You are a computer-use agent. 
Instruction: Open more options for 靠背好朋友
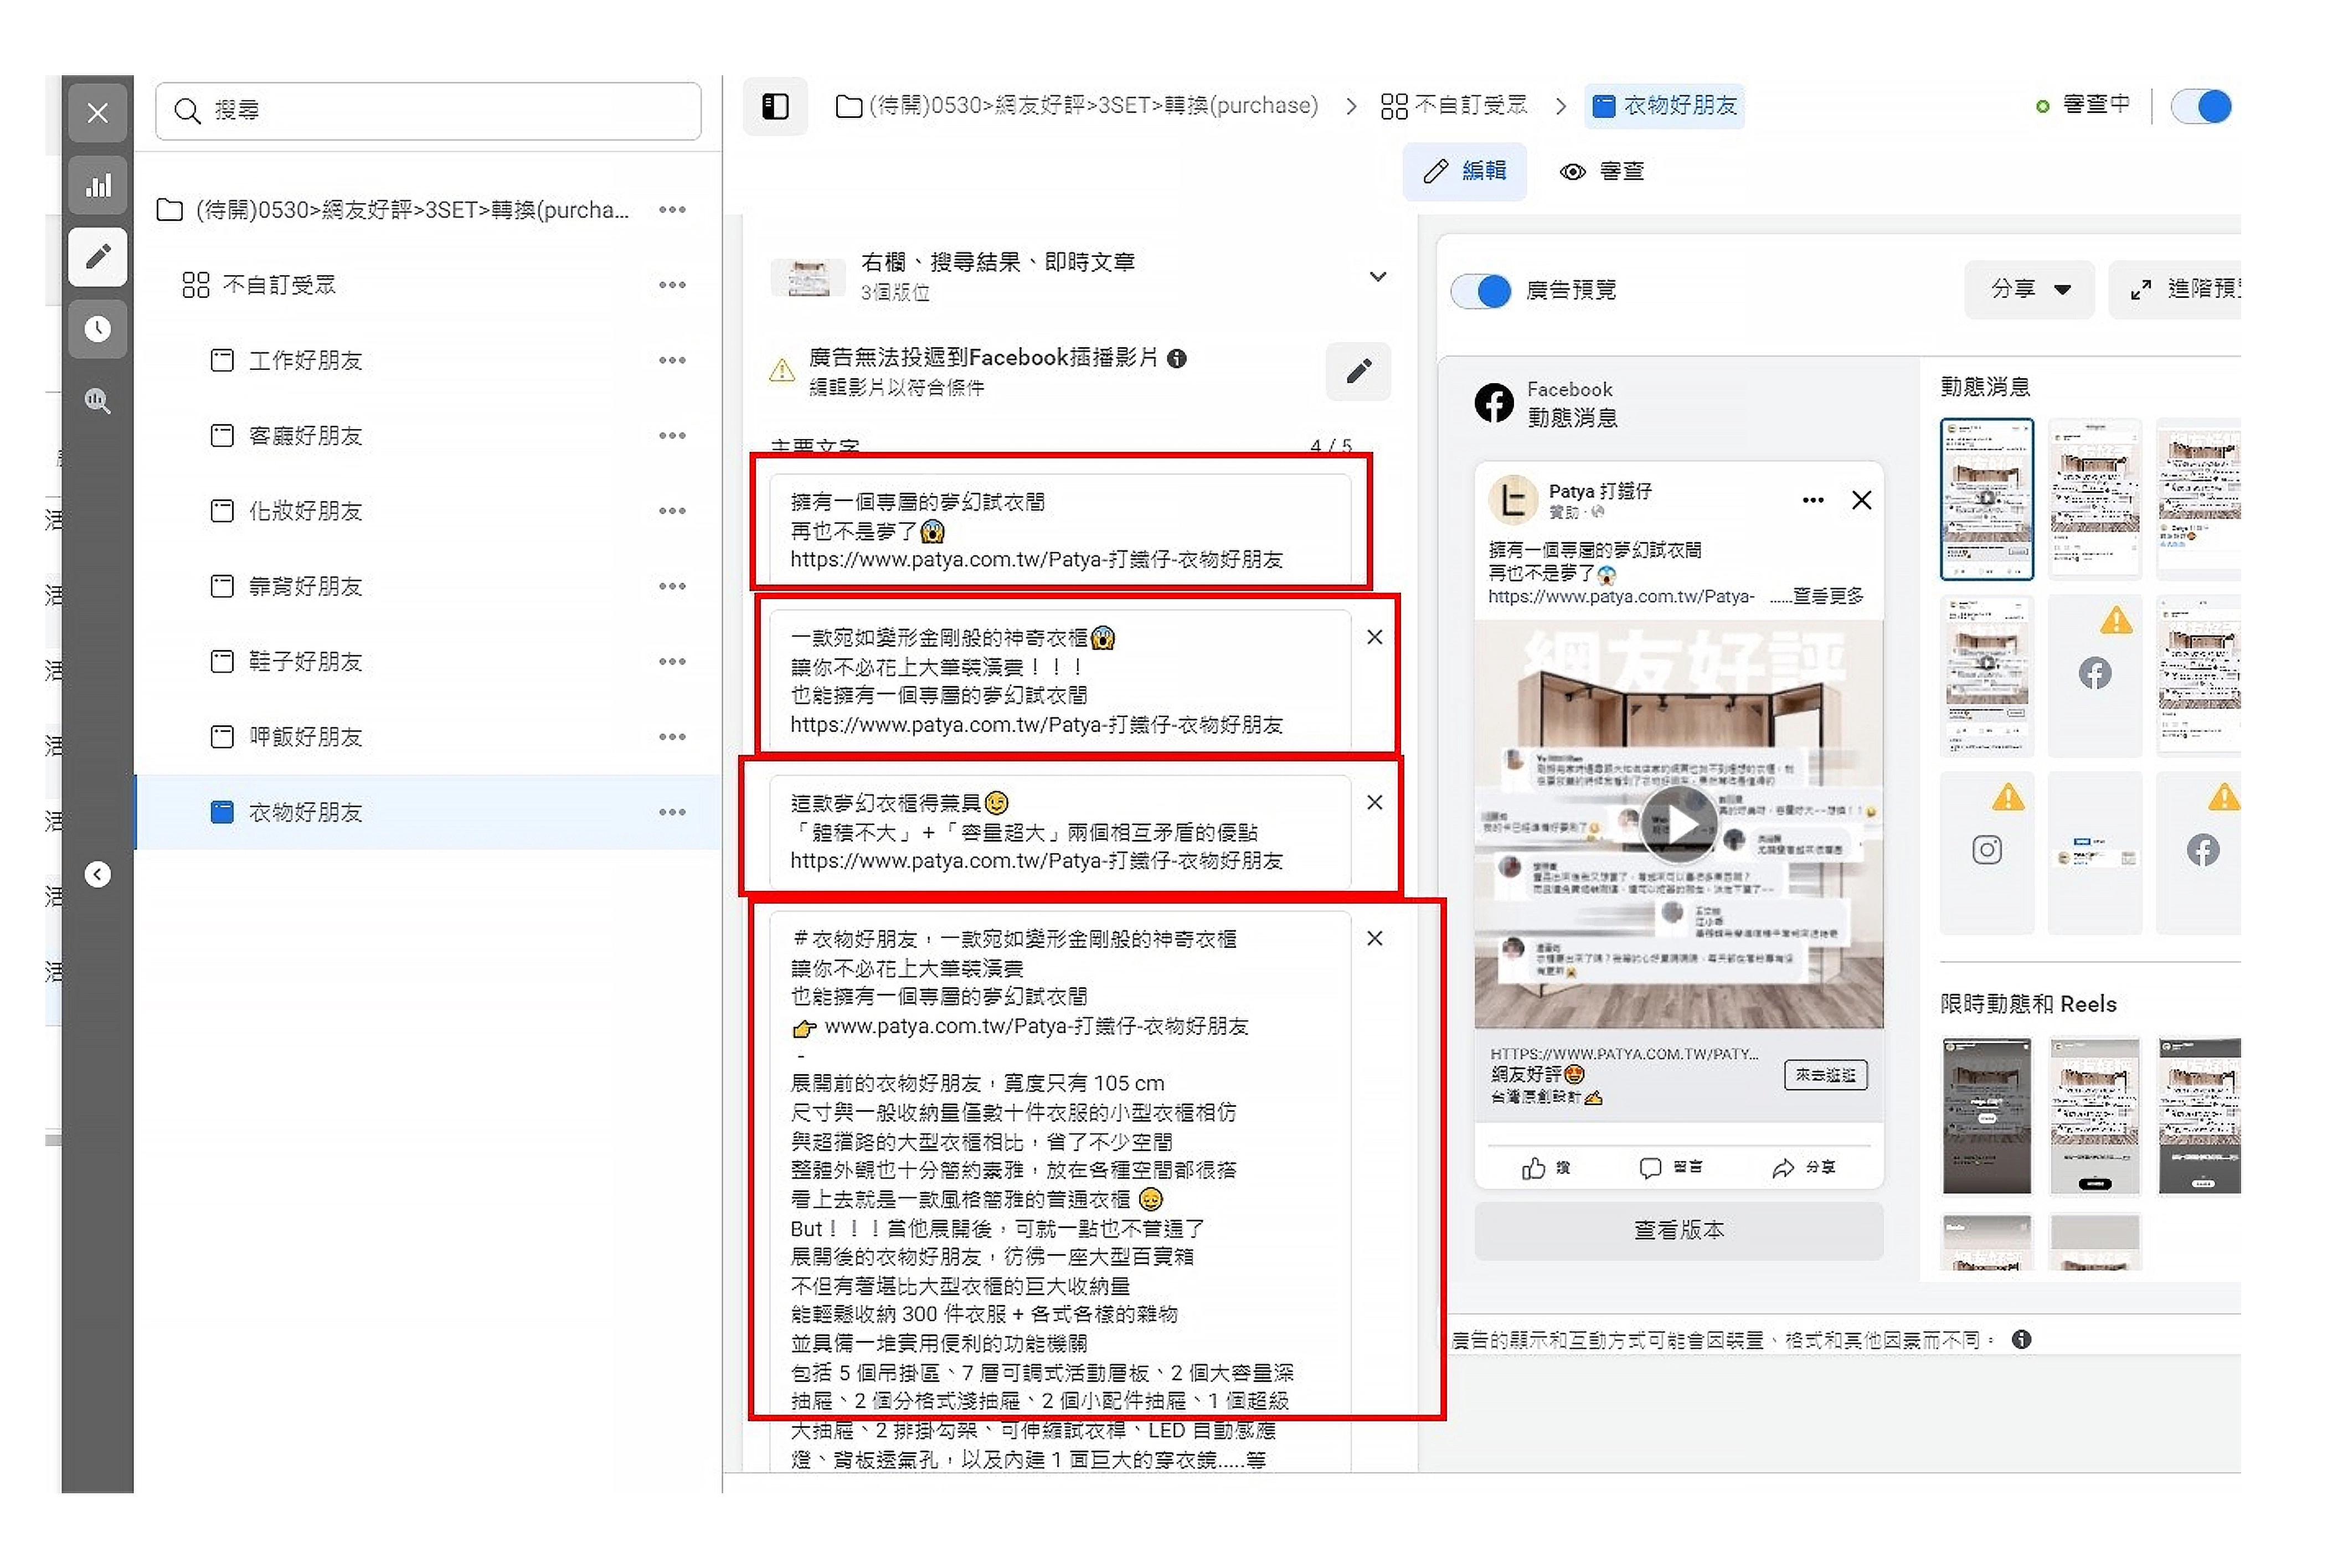(672, 586)
